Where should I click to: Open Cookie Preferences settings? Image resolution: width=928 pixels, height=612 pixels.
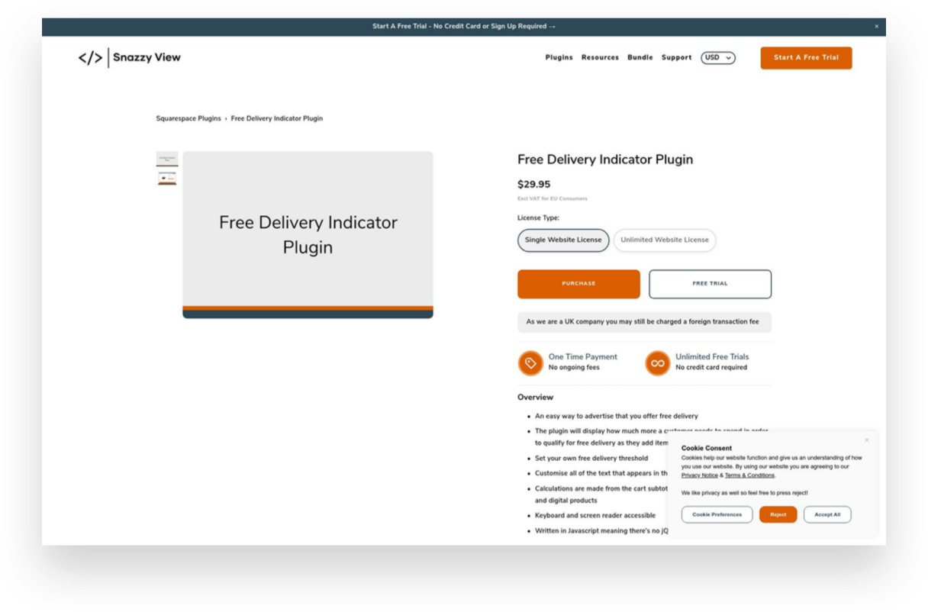click(x=717, y=514)
